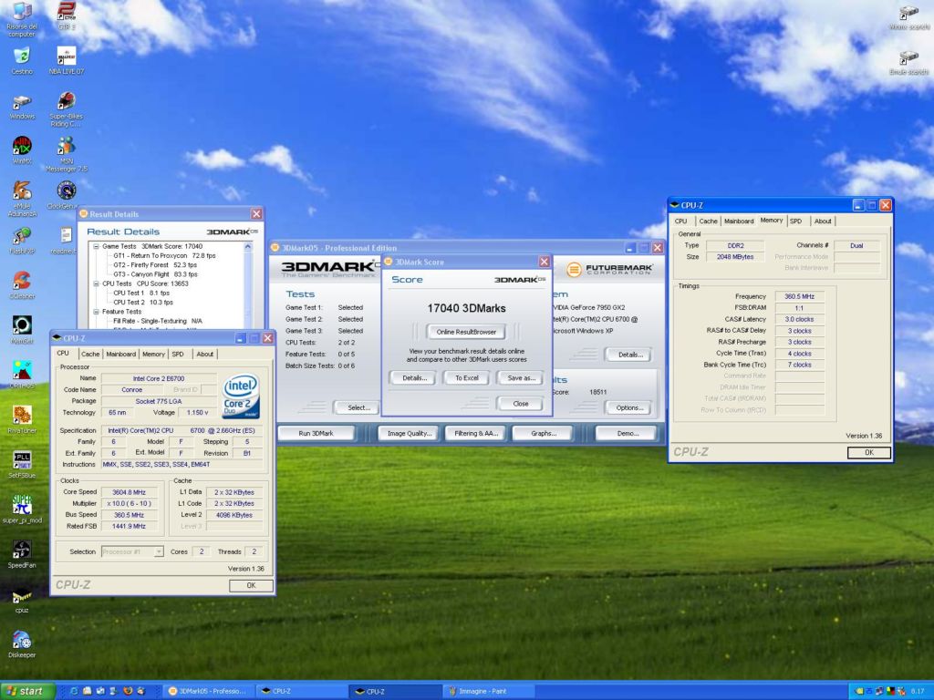Image resolution: width=934 pixels, height=700 pixels.
Task: Open SPD tab in right CPU-Z window
Action: tap(795, 221)
